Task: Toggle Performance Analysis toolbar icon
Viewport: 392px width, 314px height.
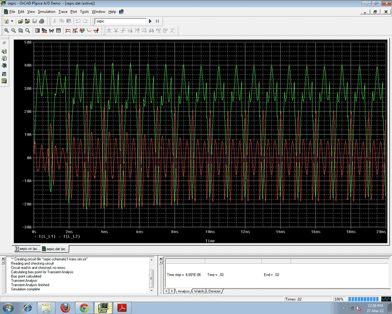Action: point(51,30)
